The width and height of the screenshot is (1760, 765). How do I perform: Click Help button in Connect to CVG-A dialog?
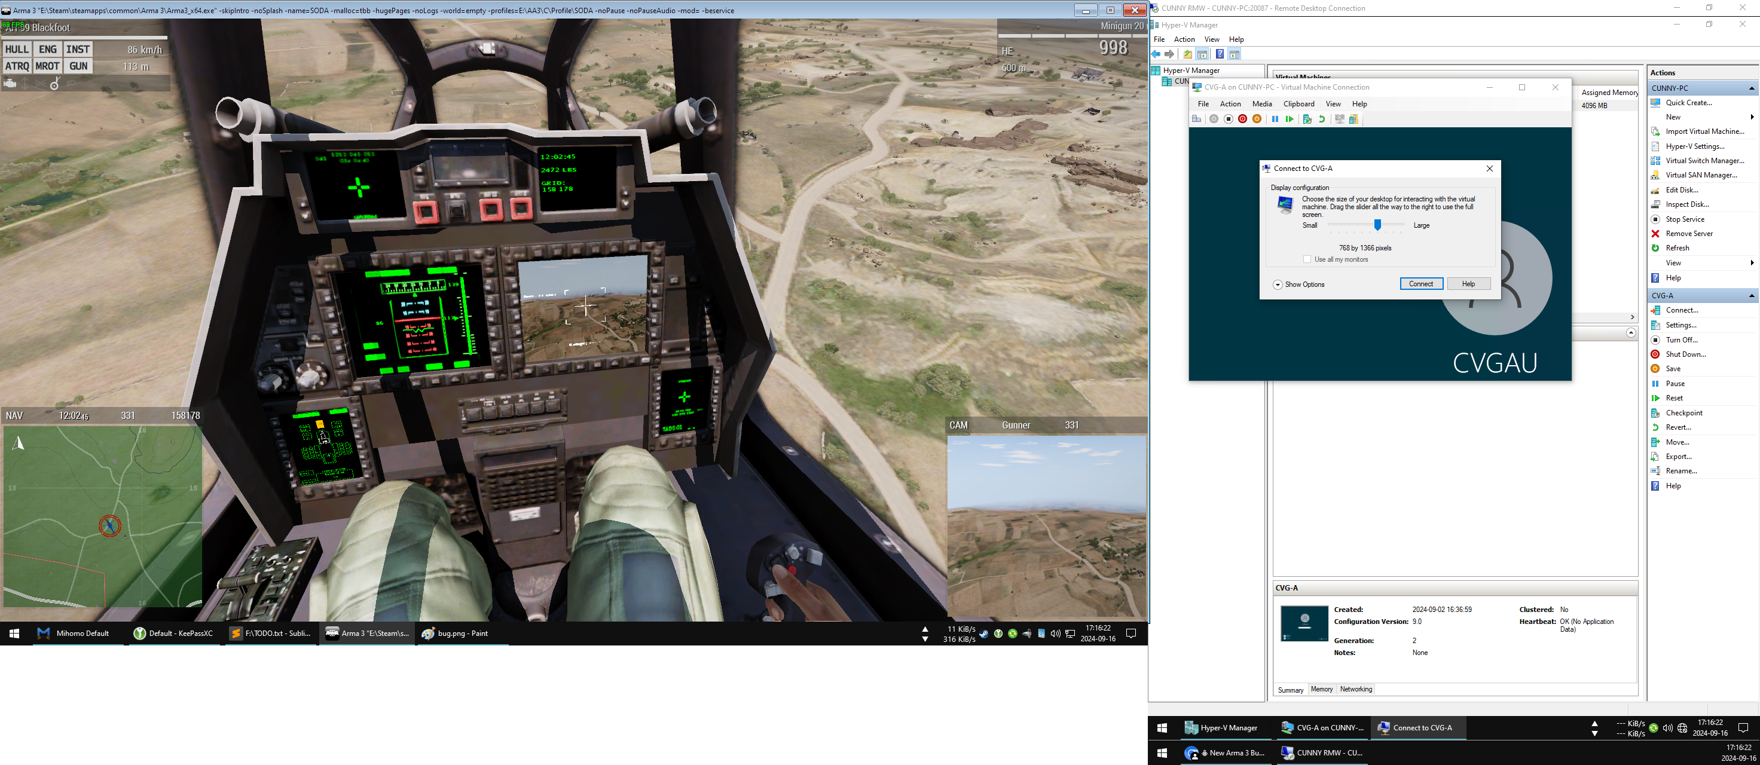click(x=1468, y=284)
